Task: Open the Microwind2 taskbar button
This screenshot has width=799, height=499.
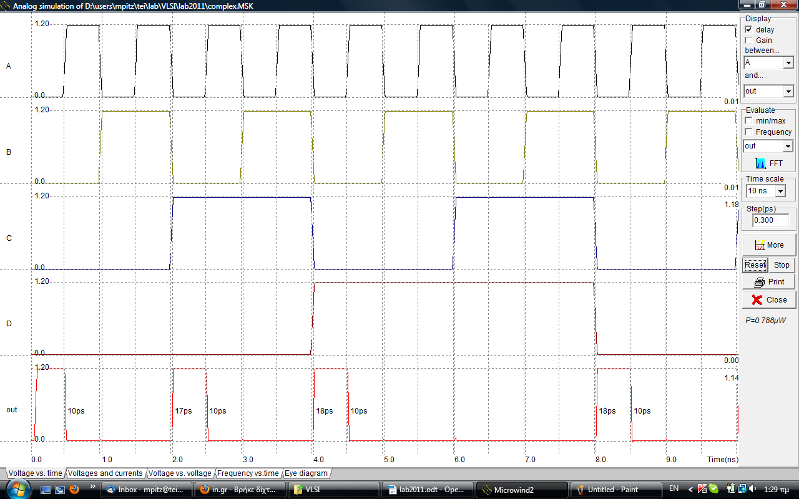Action: point(521,490)
